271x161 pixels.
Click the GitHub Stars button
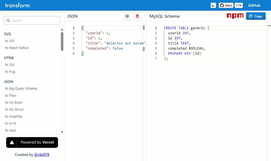coord(226,5)
